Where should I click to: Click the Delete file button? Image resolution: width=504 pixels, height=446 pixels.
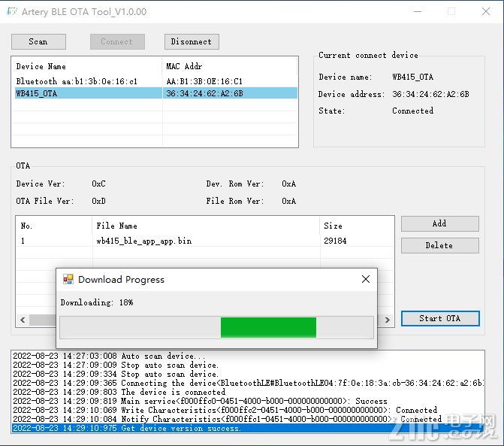(x=439, y=245)
